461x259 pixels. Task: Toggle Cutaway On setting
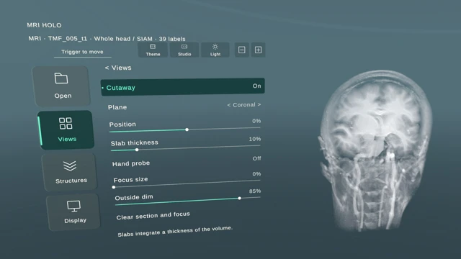[182, 87]
